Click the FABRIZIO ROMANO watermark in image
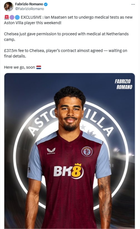The image size is (140, 229). coord(124,84)
